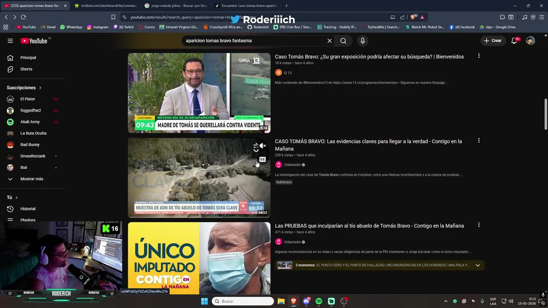Open Discord from the taskbar
Screen dimensions: 548x308
(x=306, y=301)
